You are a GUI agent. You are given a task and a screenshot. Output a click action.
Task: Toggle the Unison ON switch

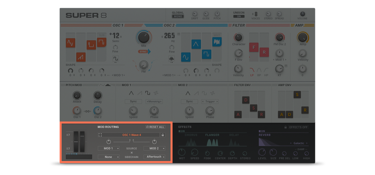tap(239, 16)
